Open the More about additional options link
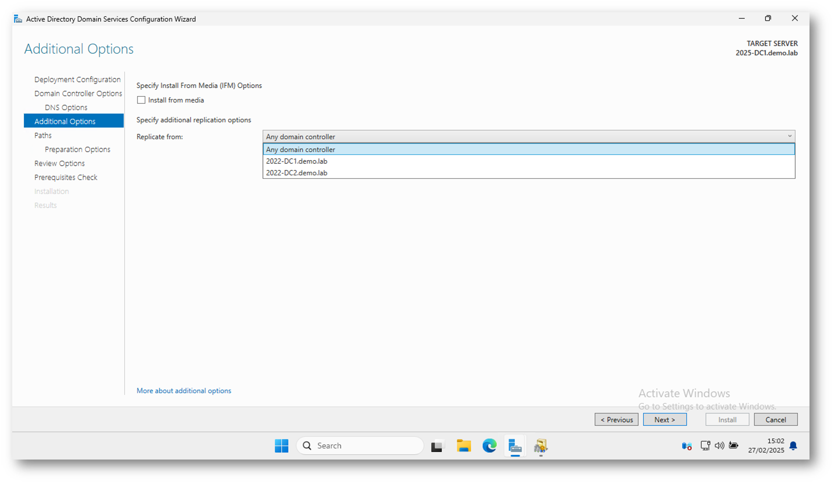 (x=184, y=391)
